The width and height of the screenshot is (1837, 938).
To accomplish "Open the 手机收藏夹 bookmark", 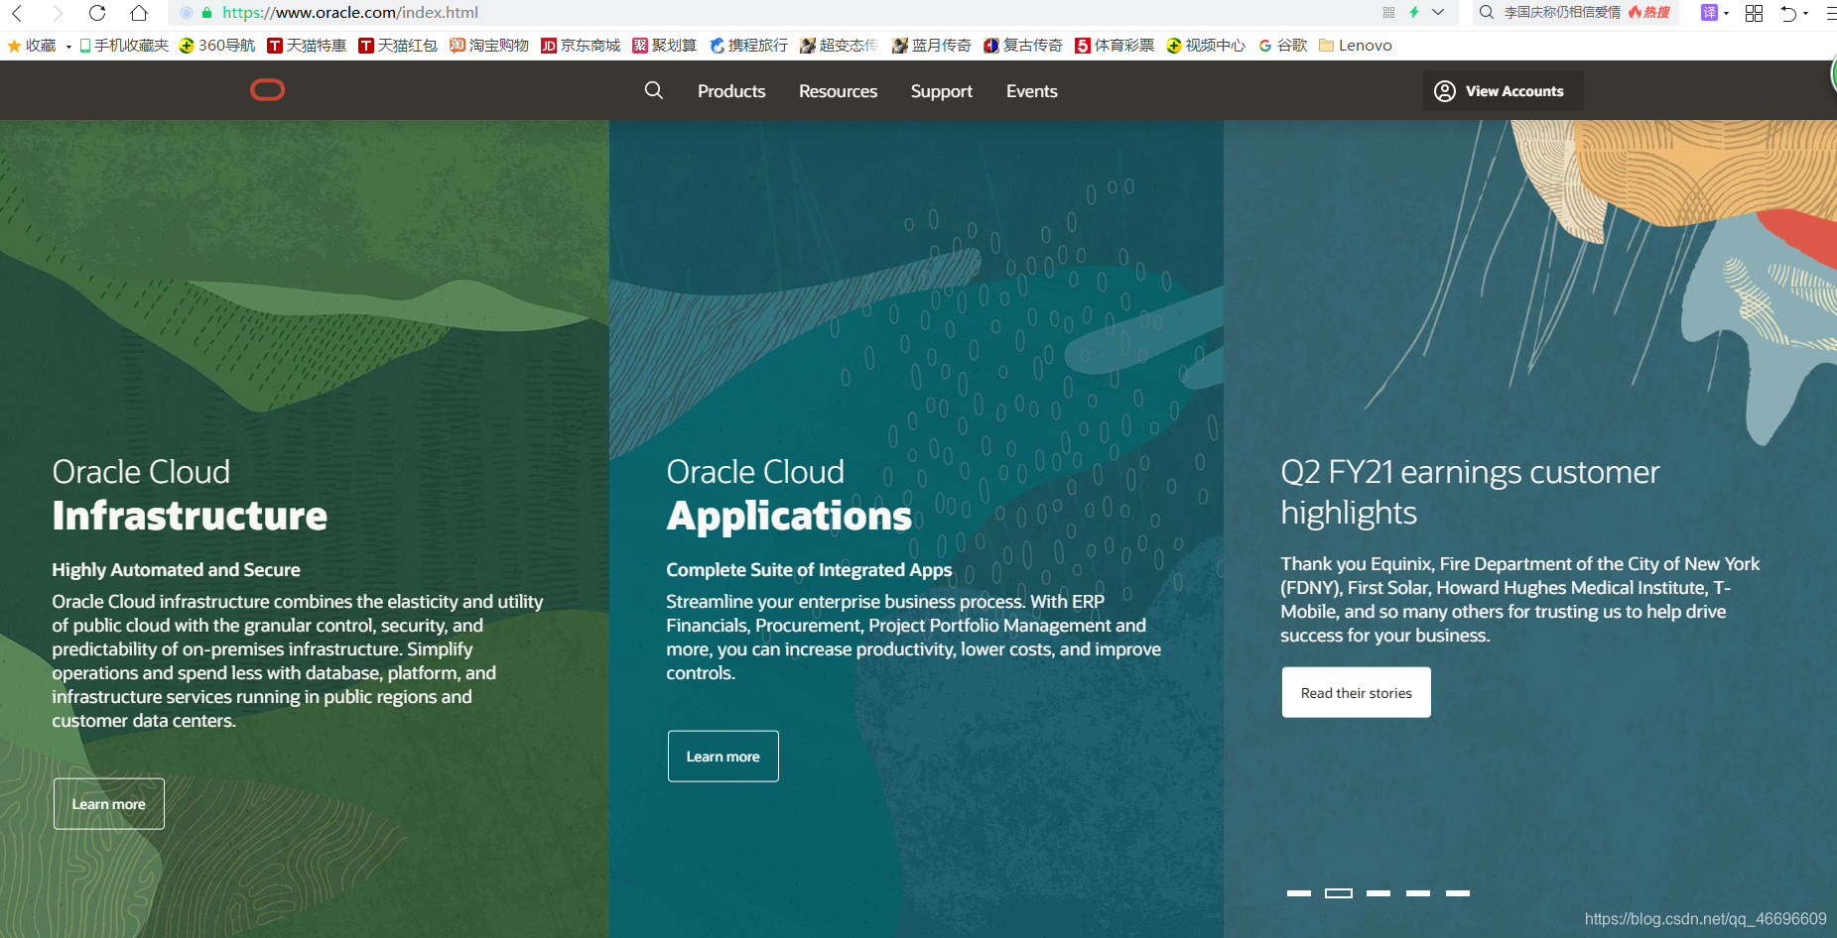I will pos(124,46).
